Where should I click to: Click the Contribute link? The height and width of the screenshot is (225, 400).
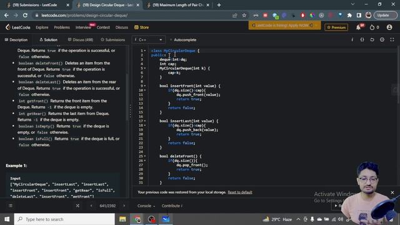[x=172, y=206]
